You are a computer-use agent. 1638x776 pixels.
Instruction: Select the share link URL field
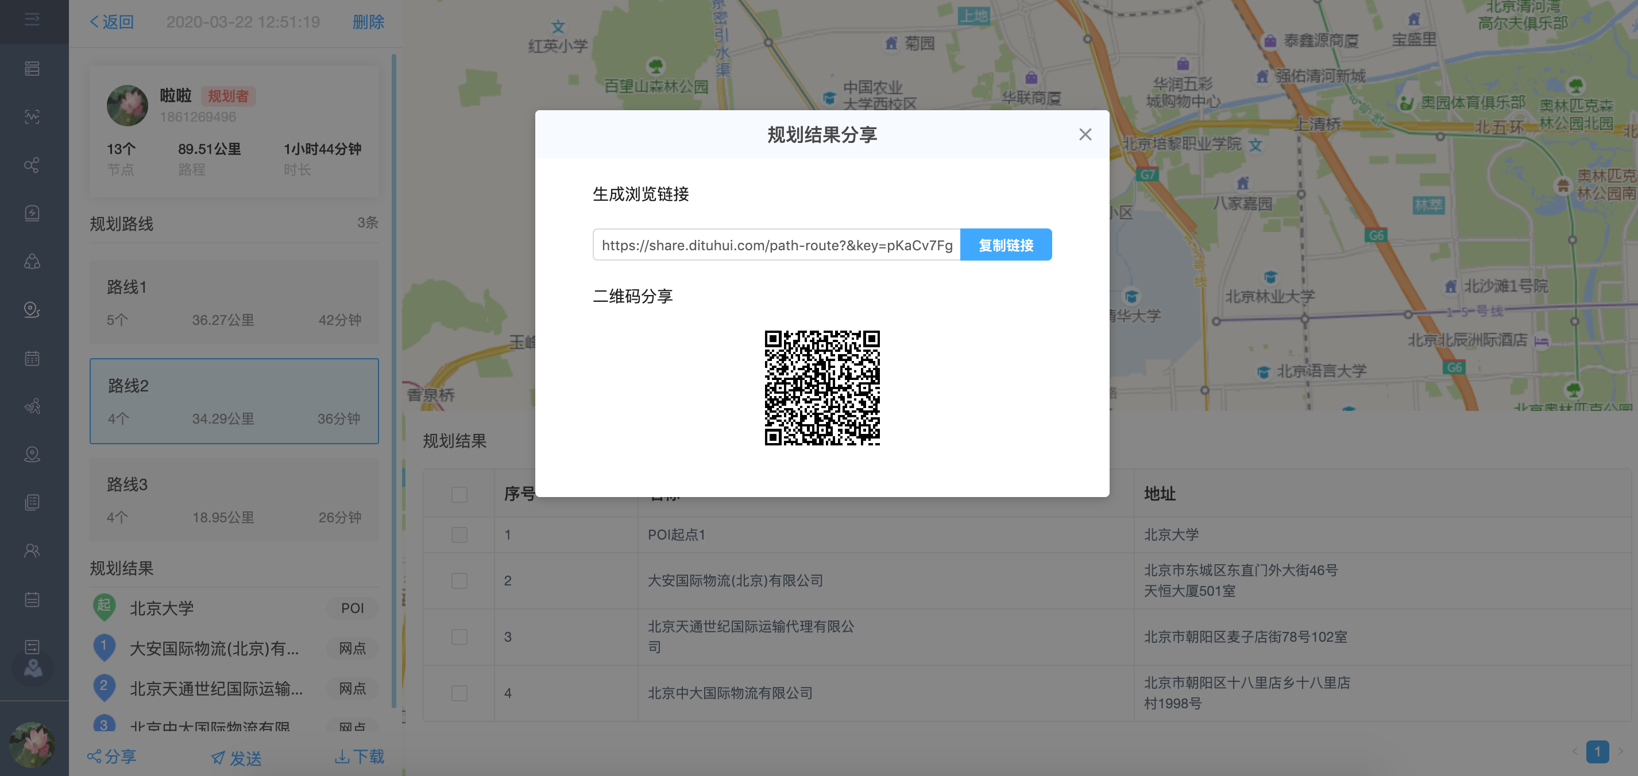click(776, 245)
